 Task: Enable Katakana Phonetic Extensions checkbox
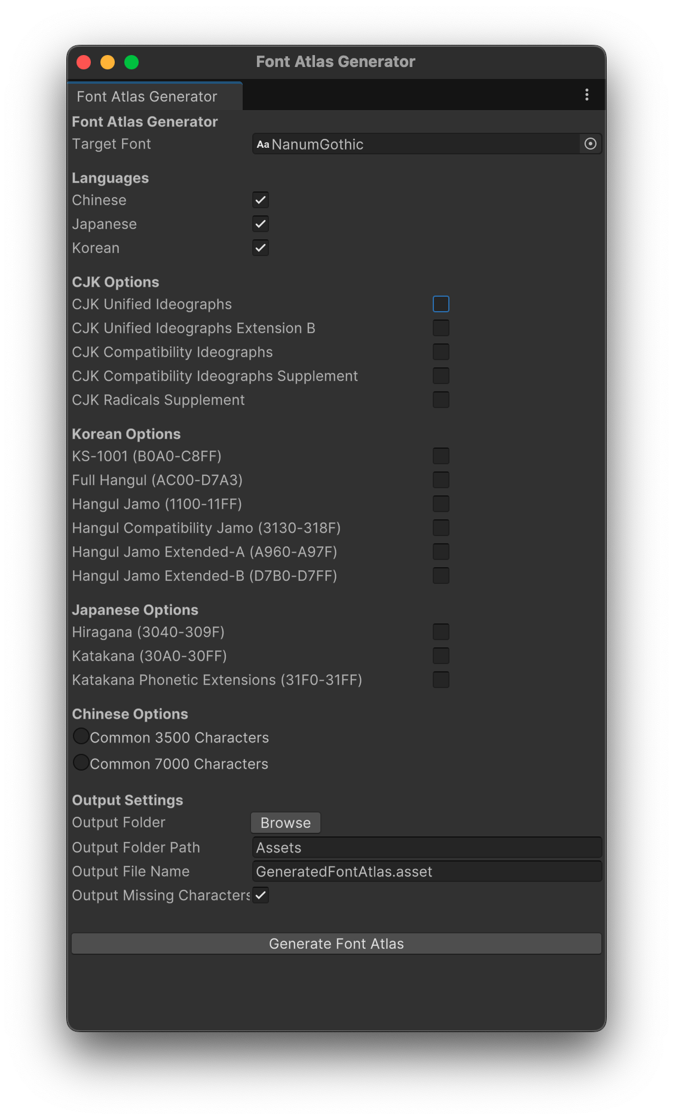441,680
